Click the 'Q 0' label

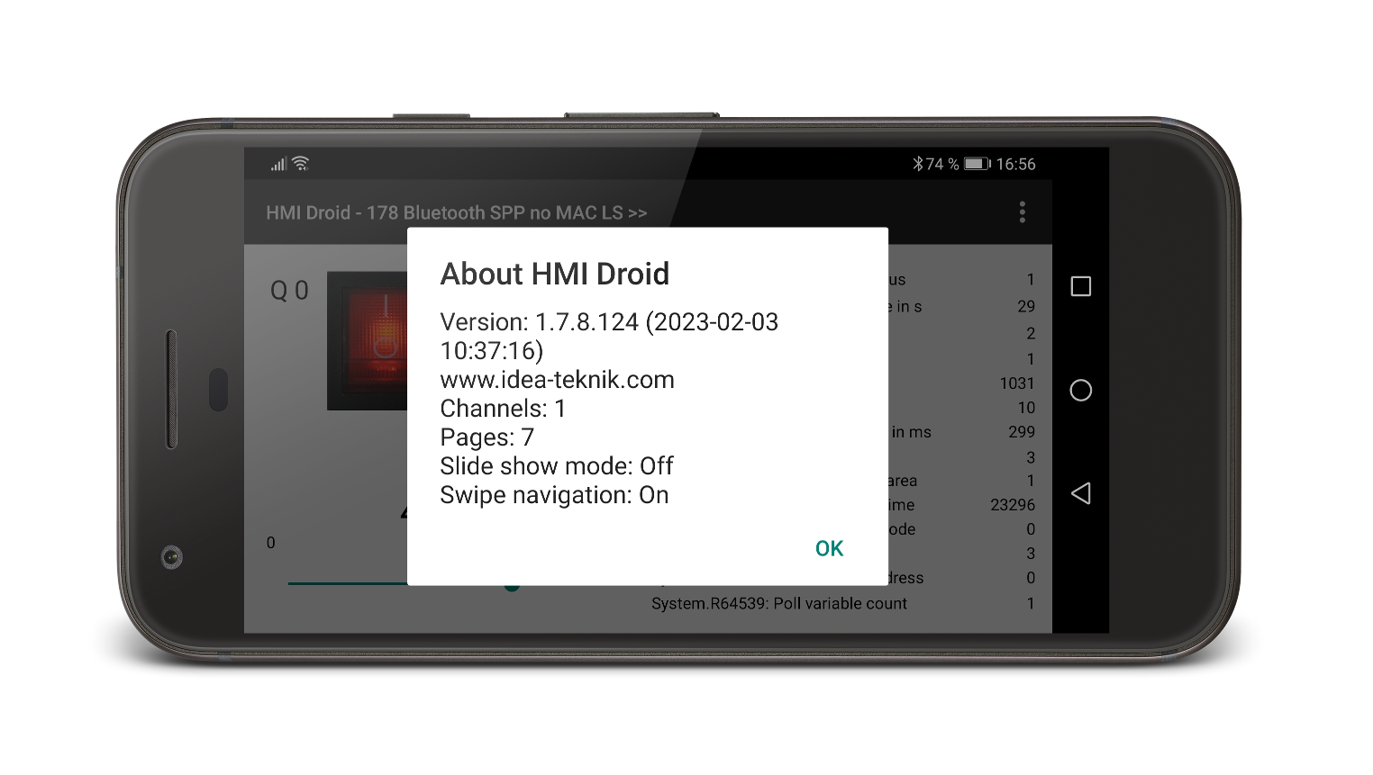click(x=289, y=291)
